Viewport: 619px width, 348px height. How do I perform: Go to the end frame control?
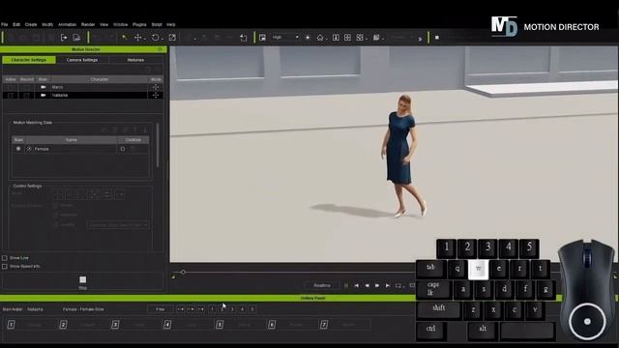click(x=387, y=286)
